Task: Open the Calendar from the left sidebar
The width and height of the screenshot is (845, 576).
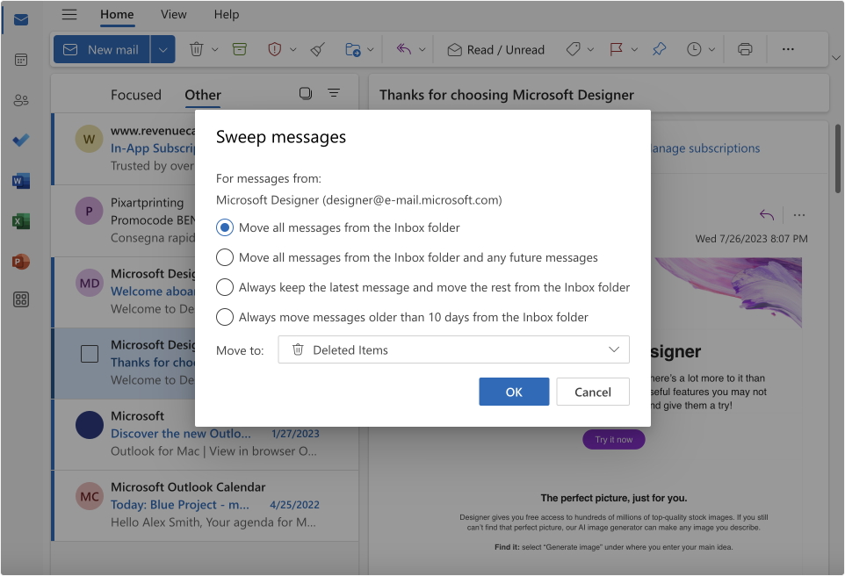Action: click(19, 59)
